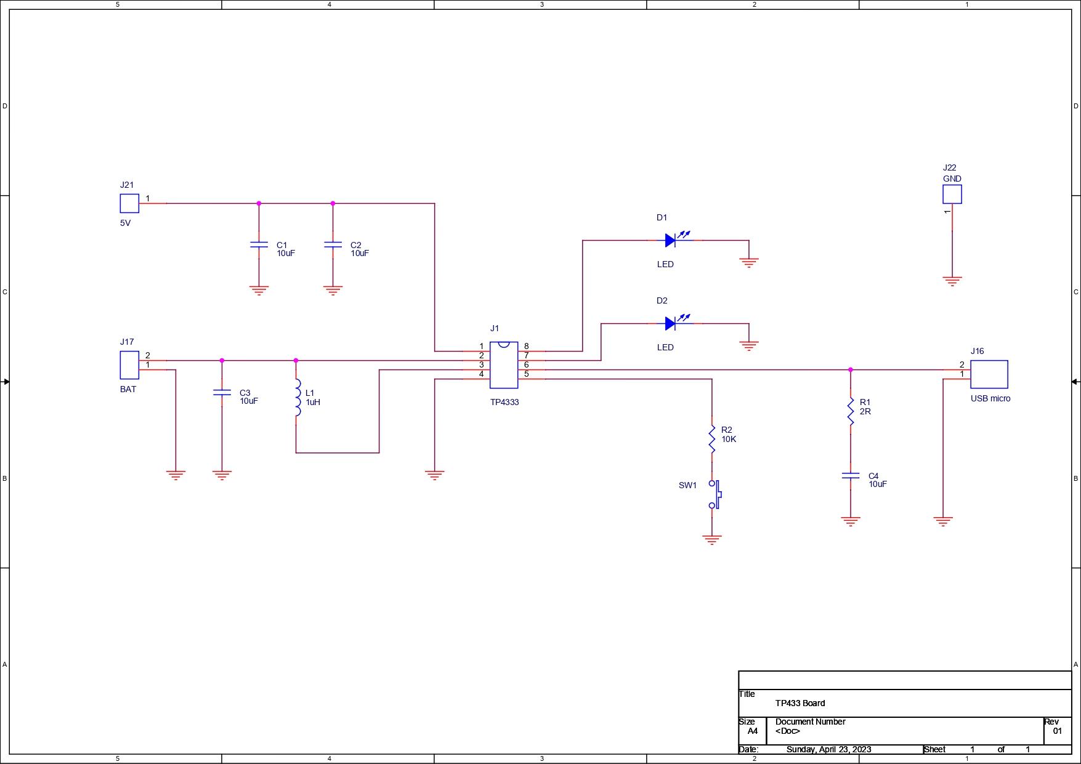
Task: Select the J22 GND connector box
Action: tap(952, 194)
